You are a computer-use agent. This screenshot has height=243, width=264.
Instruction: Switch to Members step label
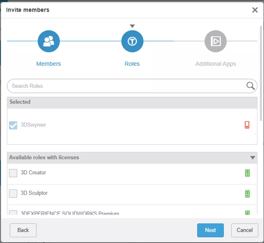pos(48,64)
